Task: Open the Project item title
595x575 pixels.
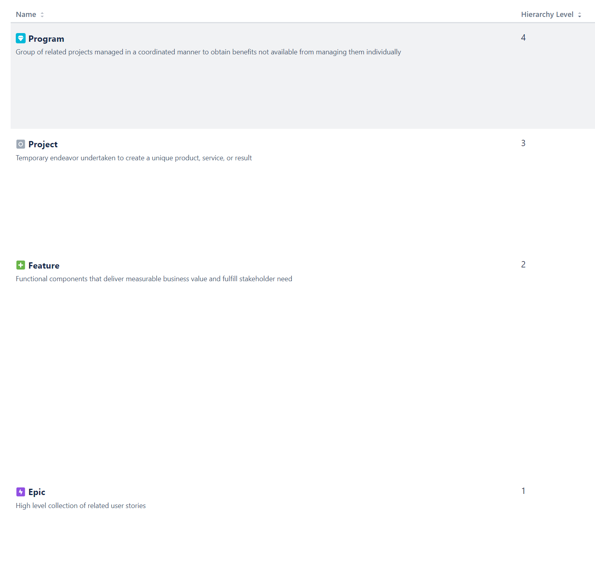Action: click(43, 144)
